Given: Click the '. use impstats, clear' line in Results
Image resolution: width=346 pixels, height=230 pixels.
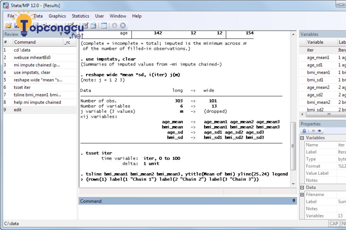Looking at the screenshot, I should click(108, 59).
